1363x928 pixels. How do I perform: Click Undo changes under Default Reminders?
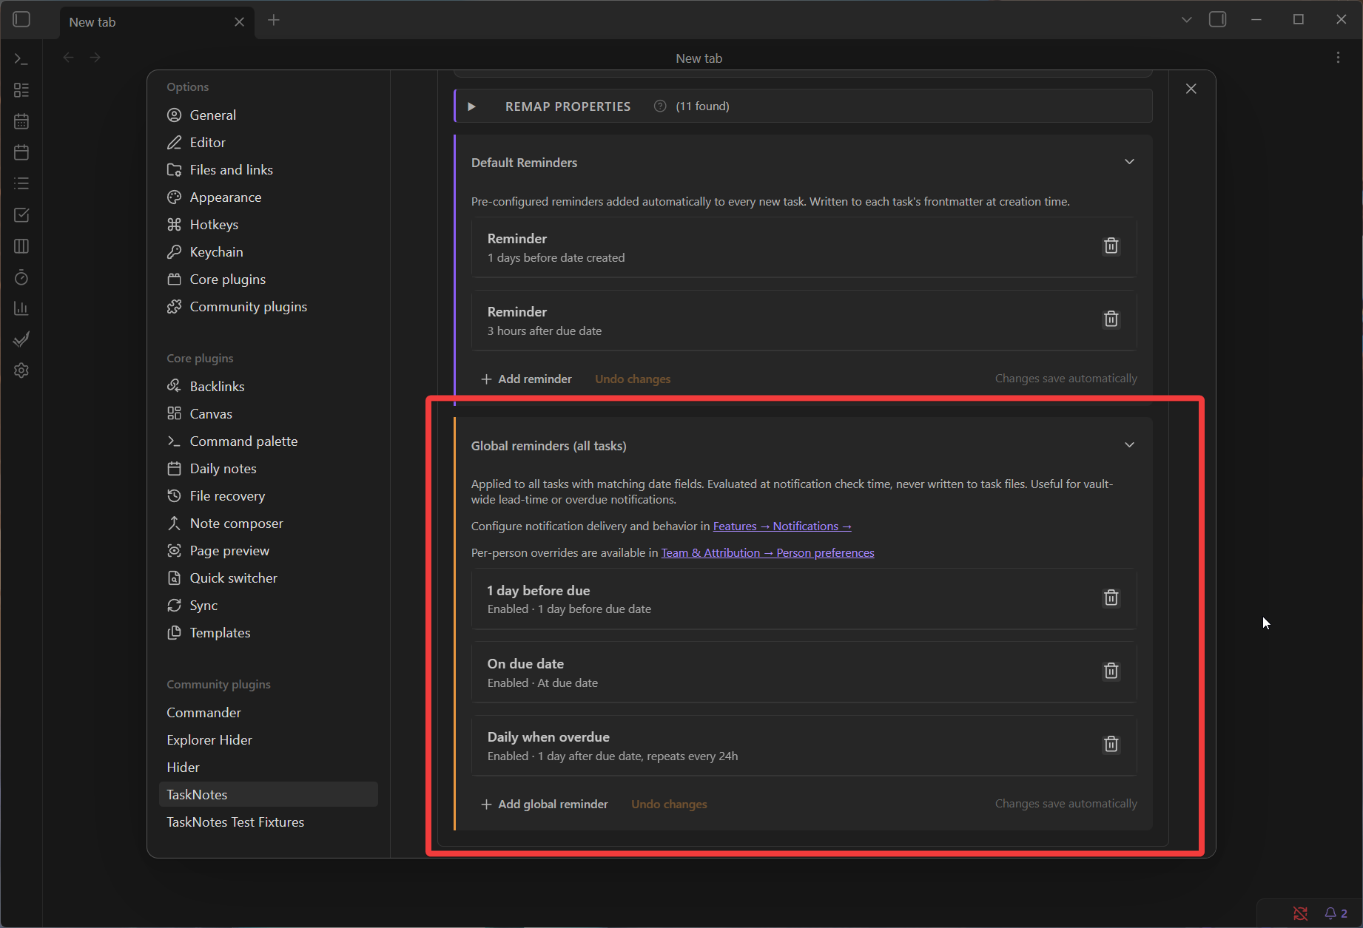click(632, 378)
